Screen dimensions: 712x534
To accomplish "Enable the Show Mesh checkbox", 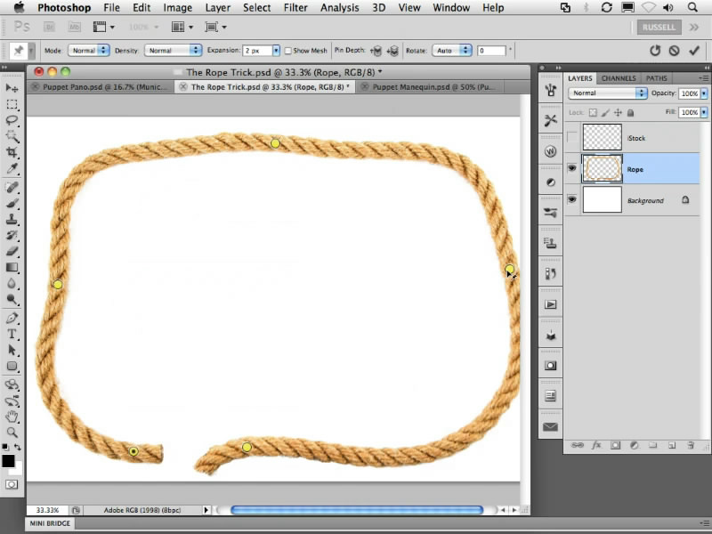I will 287,51.
